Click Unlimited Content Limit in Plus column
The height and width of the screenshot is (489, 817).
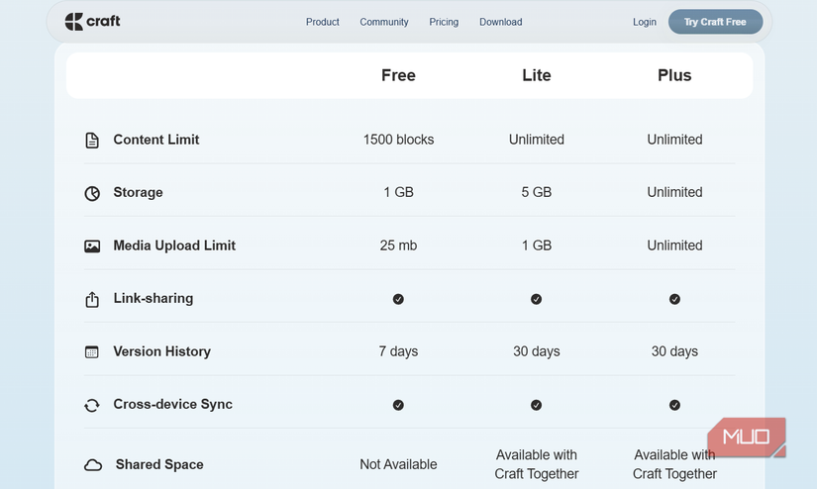click(674, 140)
